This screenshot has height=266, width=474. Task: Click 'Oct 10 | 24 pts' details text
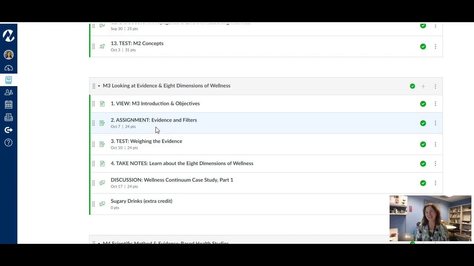(x=124, y=148)
